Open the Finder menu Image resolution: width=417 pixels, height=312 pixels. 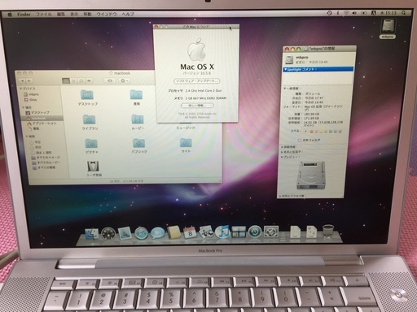pos(24,14)
